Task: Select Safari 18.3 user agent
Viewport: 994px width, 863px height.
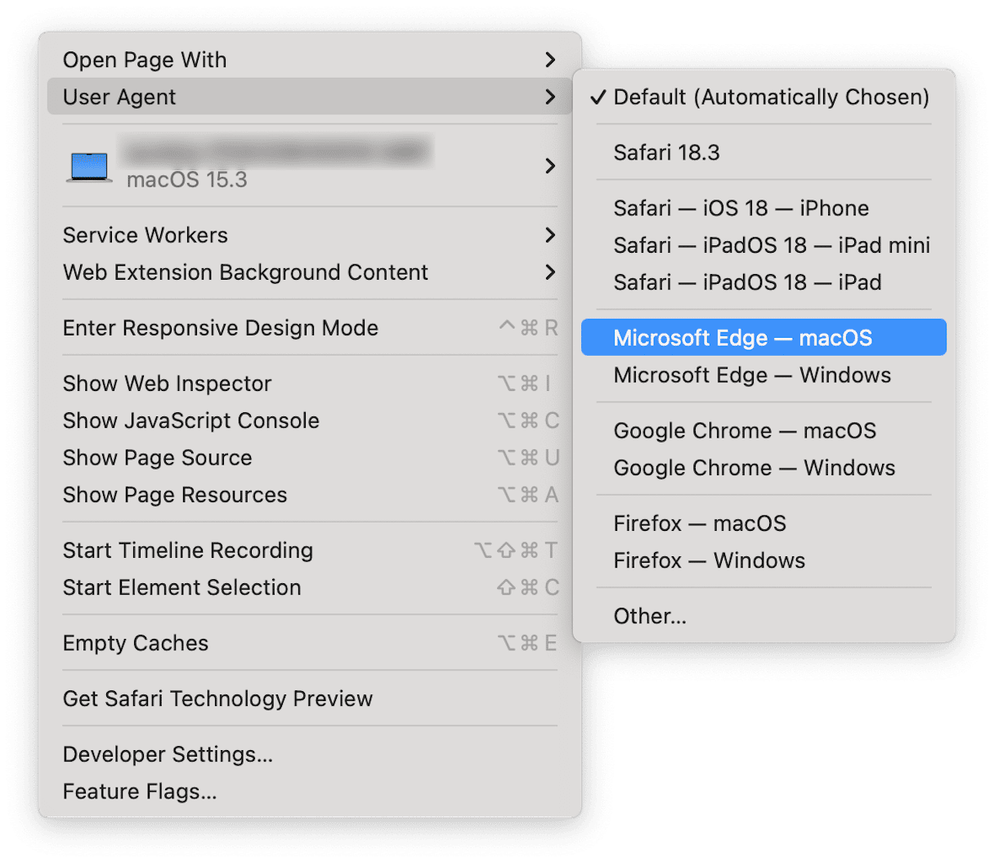Action: click(763, 152)
